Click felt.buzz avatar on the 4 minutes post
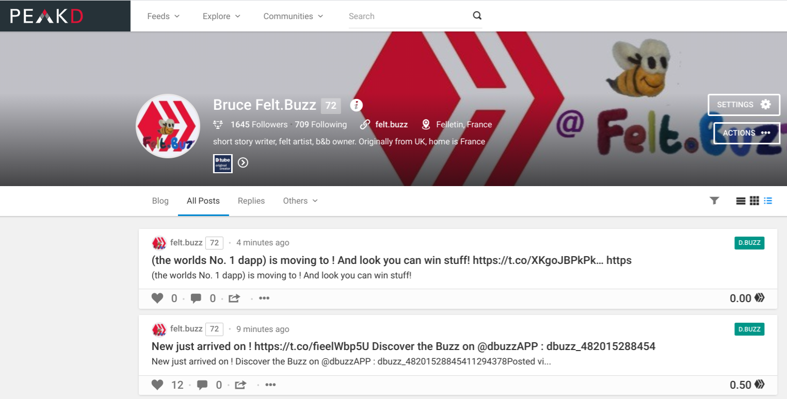 pyautogui.click(x=159, y=243)
